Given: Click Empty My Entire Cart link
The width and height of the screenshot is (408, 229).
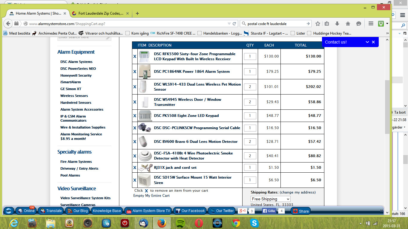Looking at the screenshot, I should pyautogui.click(x=151, y=196).
